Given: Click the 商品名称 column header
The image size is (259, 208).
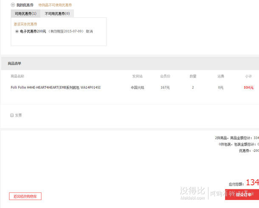Looking at the screenshot, I should [x=17, y=76].
